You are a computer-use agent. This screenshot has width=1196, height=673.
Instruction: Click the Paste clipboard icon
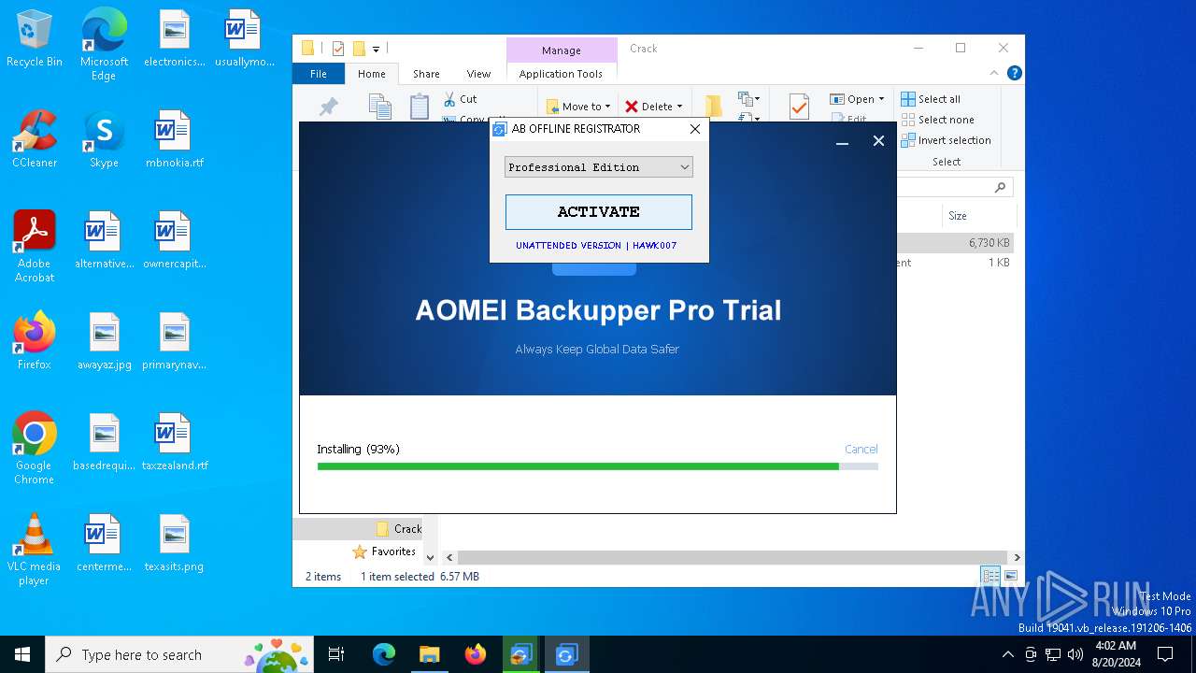420,107
